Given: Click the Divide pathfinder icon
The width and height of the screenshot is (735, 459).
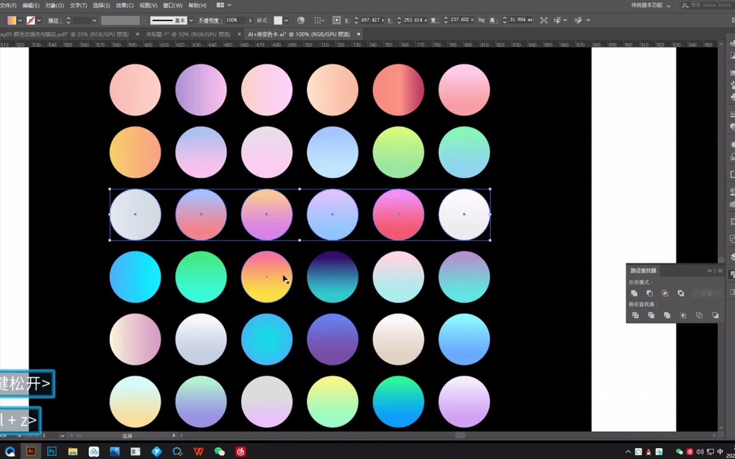Looking at the screenshot, I should (635, 315).
